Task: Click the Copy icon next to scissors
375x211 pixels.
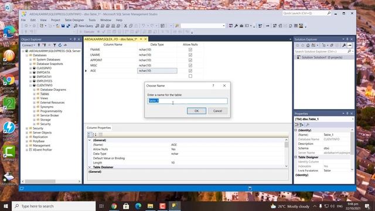Action: click(x=131, y=26)
